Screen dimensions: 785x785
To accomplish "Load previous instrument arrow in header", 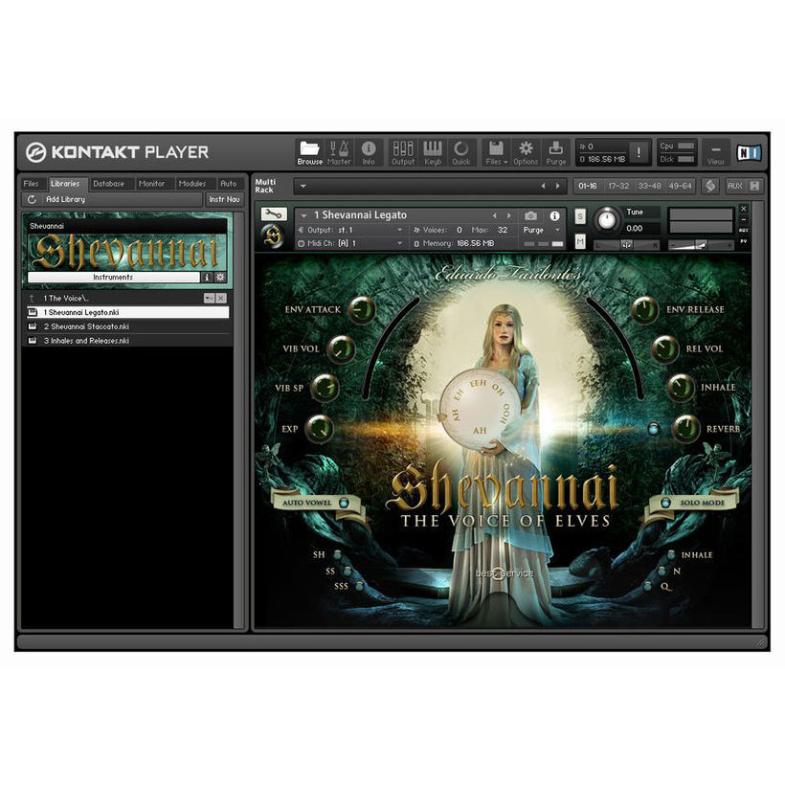I will (494, 215).
